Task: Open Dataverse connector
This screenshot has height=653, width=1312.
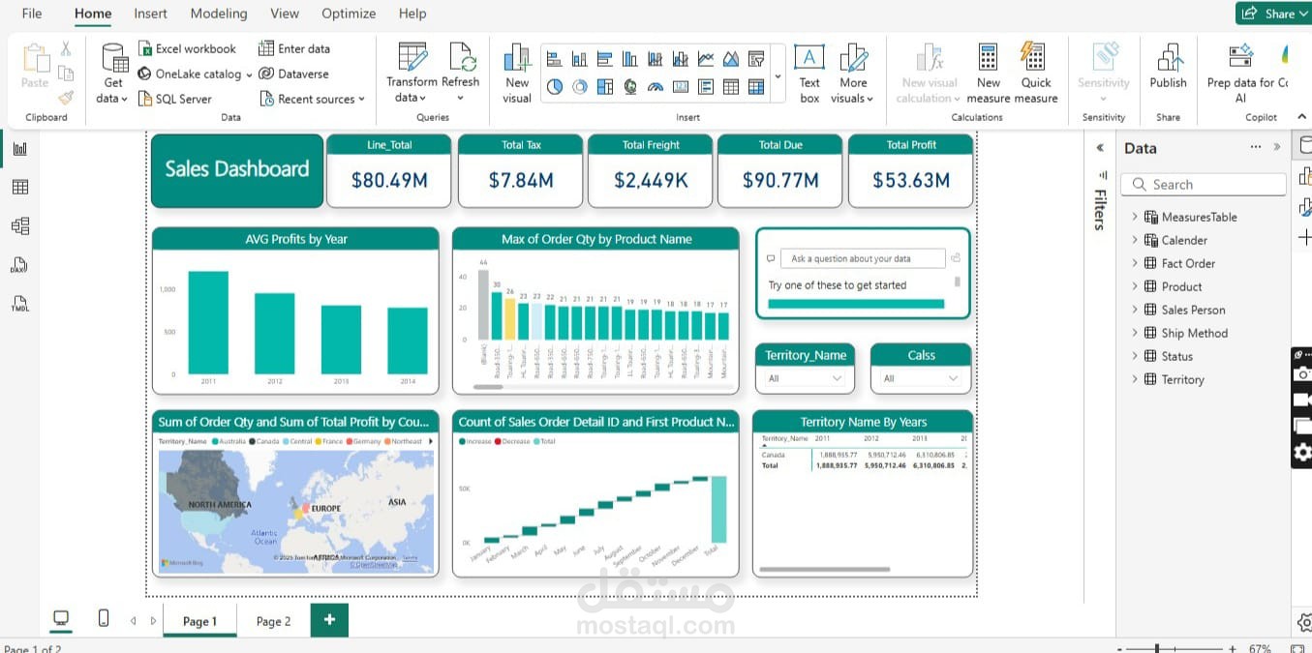Action: 294,74
